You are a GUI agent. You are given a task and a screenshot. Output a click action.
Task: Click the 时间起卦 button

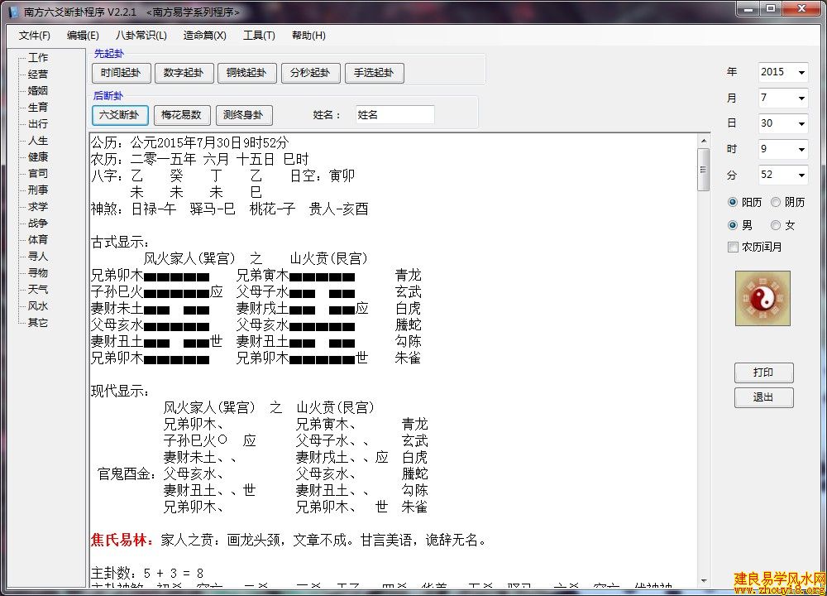tap(122, 73)
